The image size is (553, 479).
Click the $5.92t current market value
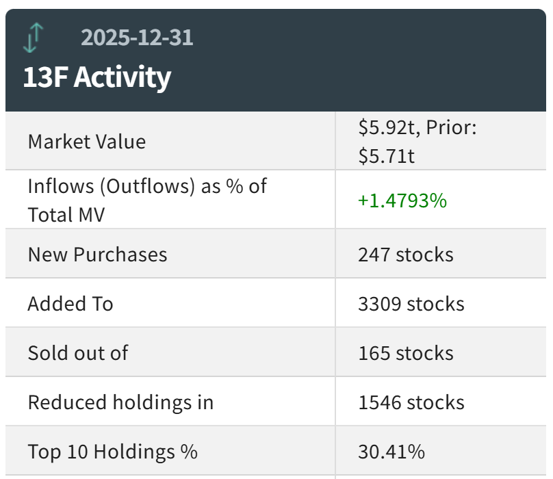385,127
